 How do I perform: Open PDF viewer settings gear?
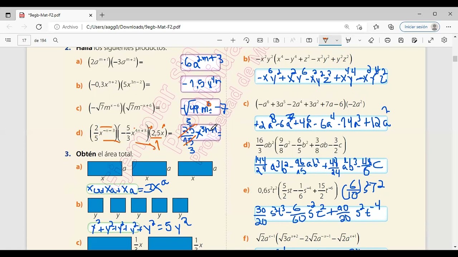pos(444,40)
